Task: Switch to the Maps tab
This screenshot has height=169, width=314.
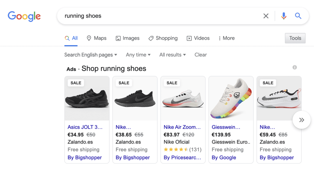Action: 97,38
